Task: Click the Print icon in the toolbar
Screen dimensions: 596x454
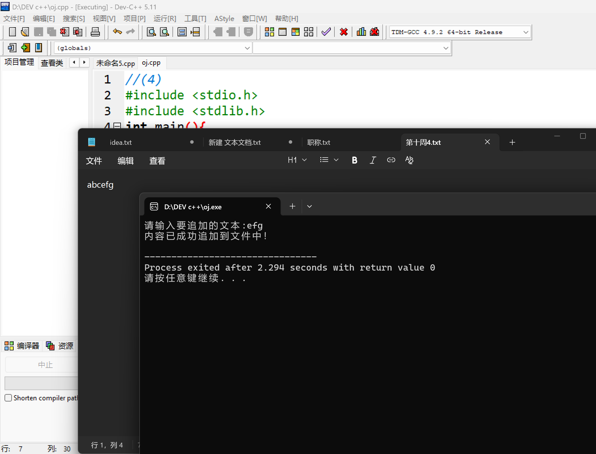Action: (95, 32)
